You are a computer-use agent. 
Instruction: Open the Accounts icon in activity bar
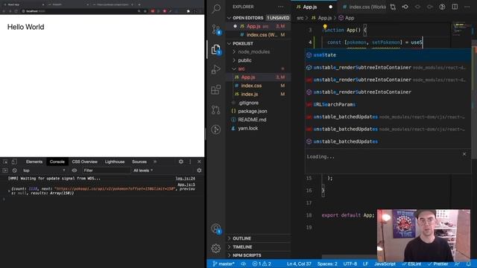[x=216, y=229]
